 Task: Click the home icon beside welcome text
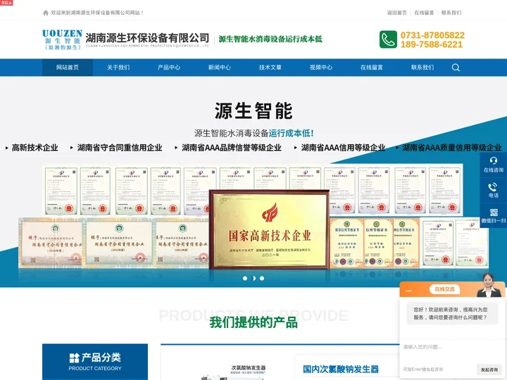[x=46, y=13]
